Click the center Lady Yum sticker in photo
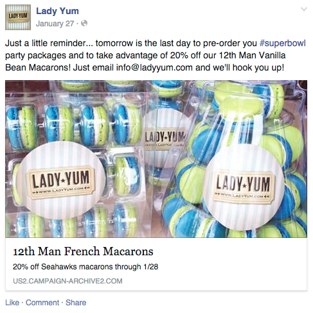This screenshot has width=313, height=313. [165, 138]
